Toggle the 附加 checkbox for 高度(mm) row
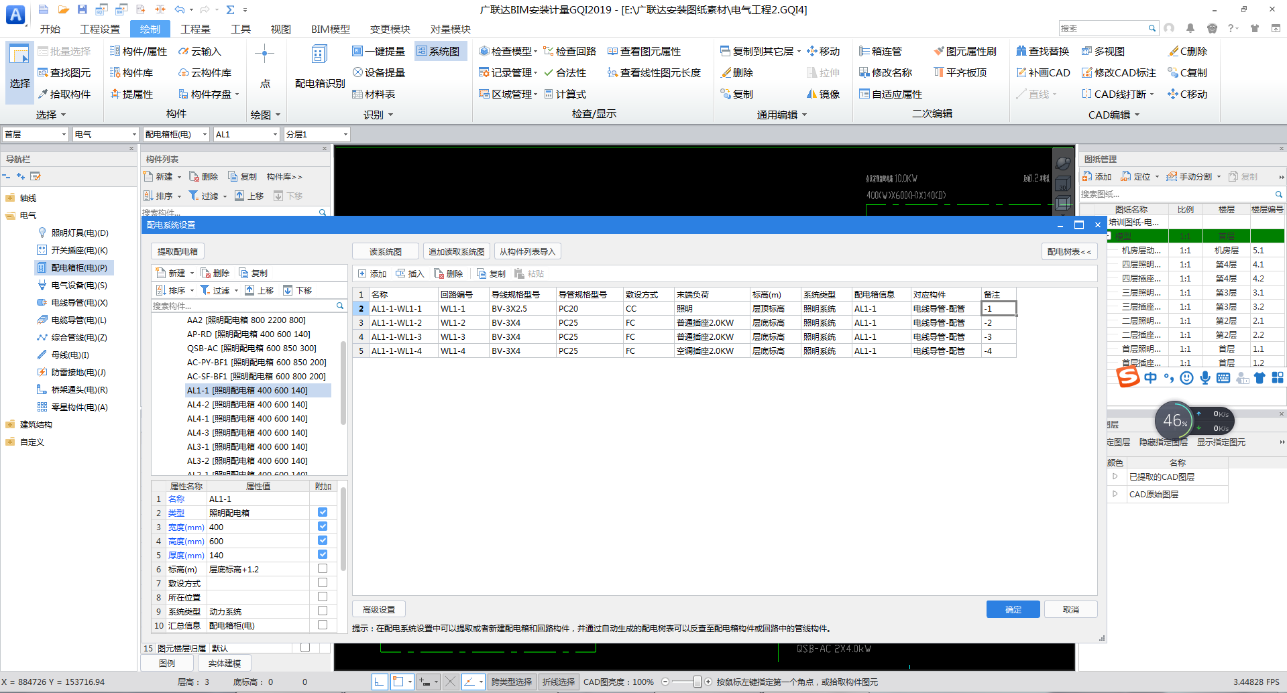 (323, 540)
